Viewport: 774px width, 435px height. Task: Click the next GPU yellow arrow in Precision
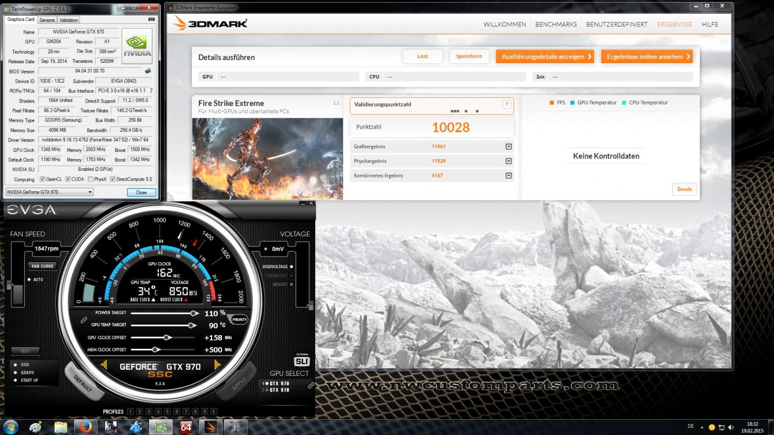click(217, 364)
